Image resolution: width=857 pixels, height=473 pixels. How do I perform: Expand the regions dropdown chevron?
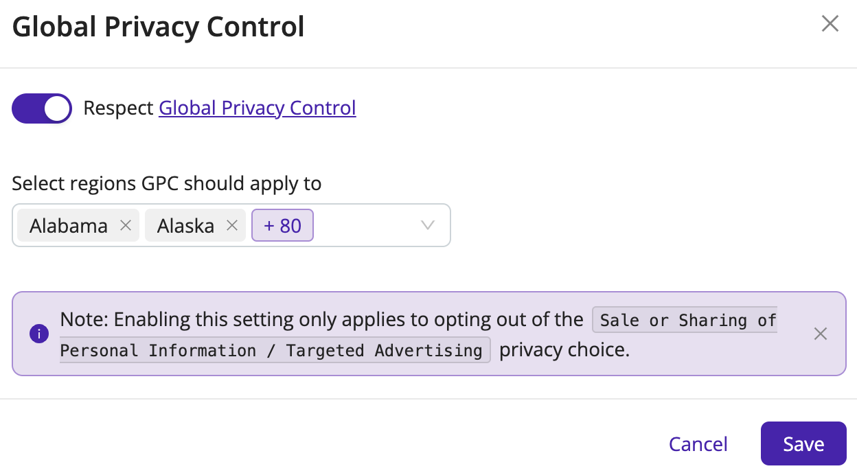tap(428, 225)
